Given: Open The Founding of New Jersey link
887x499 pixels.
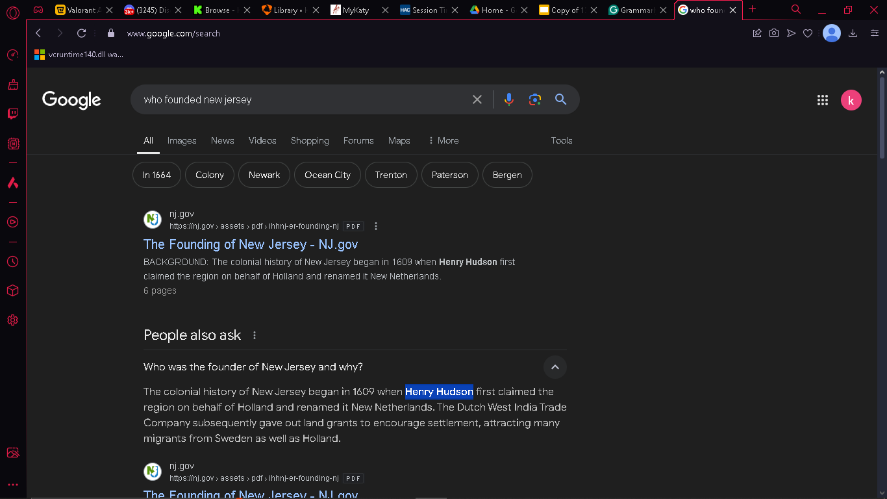Looking at the screenshot, I should (251, 244).
